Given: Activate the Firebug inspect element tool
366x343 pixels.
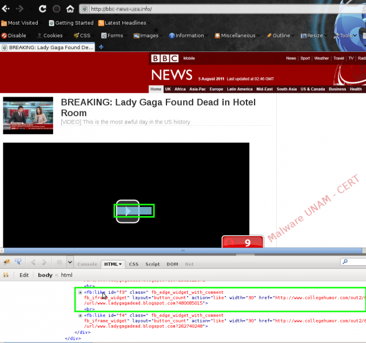Looking at the screenshot, I should pos(18,262).
